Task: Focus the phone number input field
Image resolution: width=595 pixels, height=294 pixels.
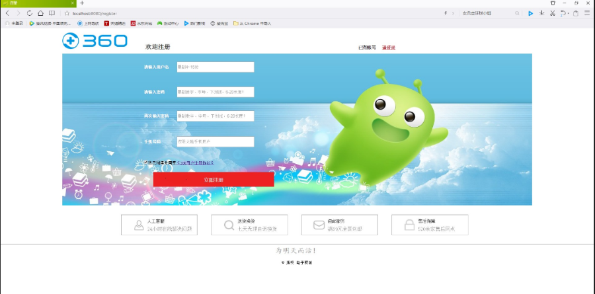Action: coord(216,142)
